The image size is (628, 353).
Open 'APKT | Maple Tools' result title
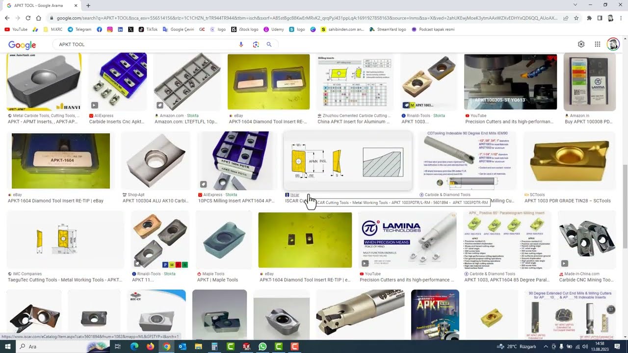click(217, 280)
